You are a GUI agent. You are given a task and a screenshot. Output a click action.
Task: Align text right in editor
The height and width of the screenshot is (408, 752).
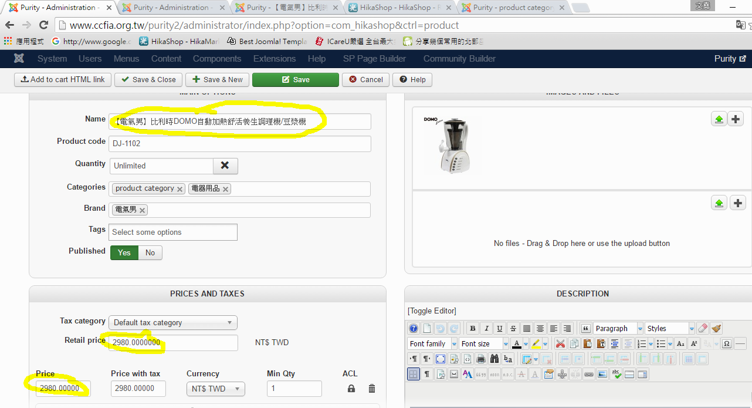pyautogui.click(x=567, y=328)
